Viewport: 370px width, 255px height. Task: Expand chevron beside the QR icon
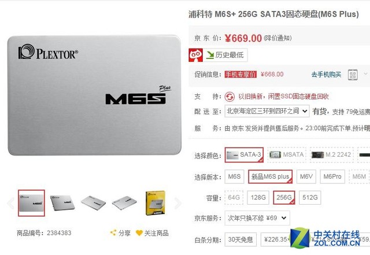click(365, 74)
